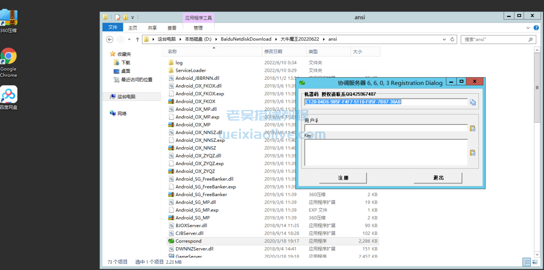
Task: Click the copy icon beside the machine code field
Action: coord(473,102)
